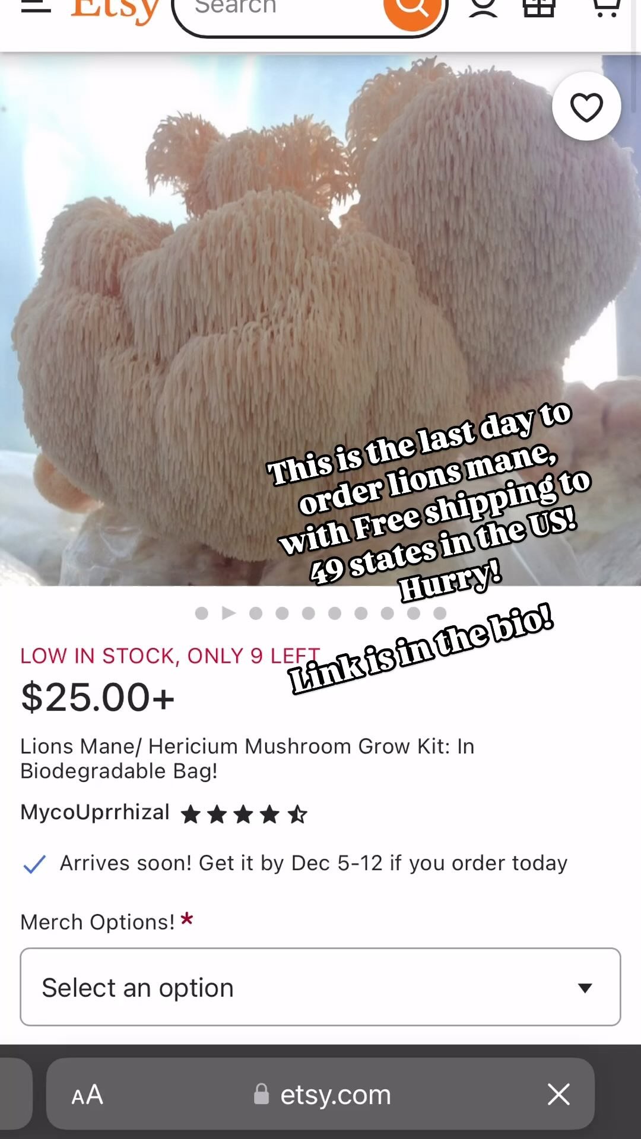The width and height of the screenshot is (641, 1139).
Task: Open the account profile icon
Action: click(483, 7)
